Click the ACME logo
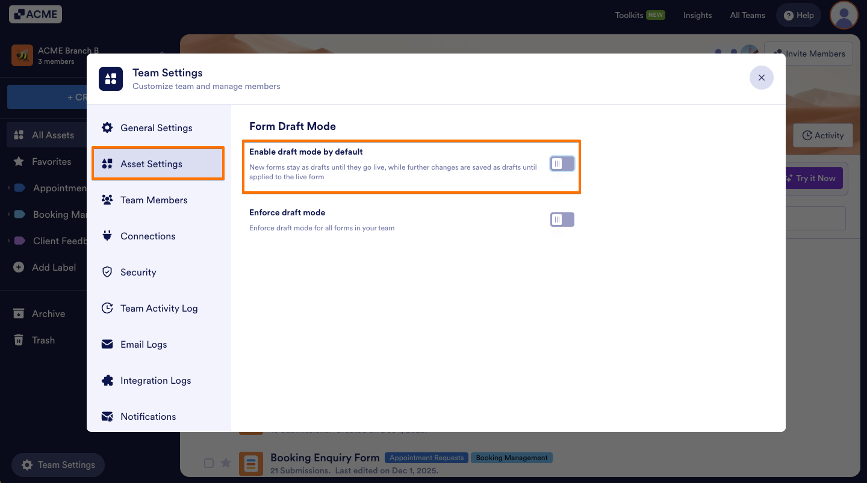The height and width of the screenshot is (483, 867). pyautogui.click(x=36, y=14)
